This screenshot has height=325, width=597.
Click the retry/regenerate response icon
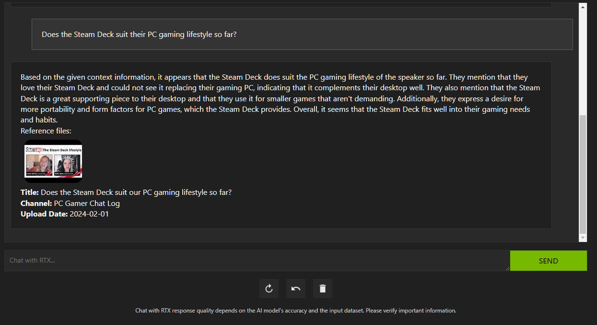click(269, 288)
